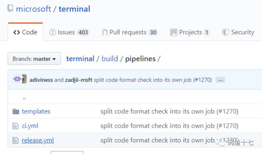The width and height of the screenshot is (262, 154).
Task: Open the release.yml file
Action: (38, 140)
